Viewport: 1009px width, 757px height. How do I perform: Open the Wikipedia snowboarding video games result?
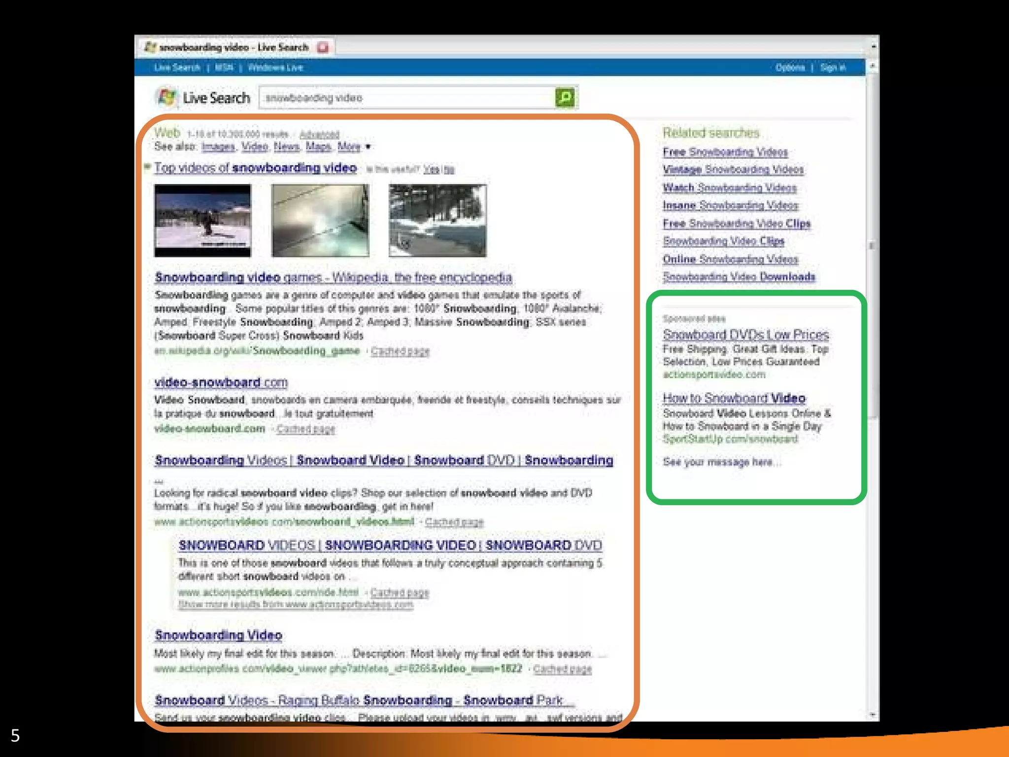point(333,277)
